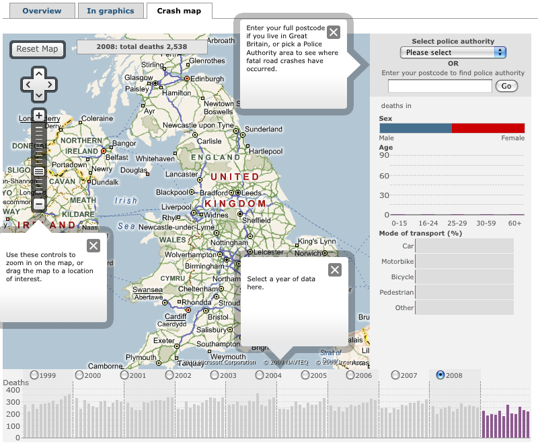The height and width of the screenshot is (445, 538).
Task: Click the Norwich city marker on map
Action: click(x=325, y=253)
